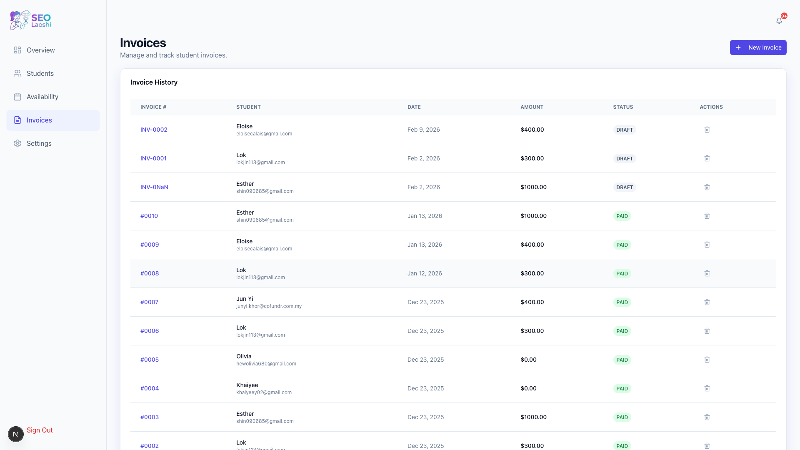The image size is (800, 450).
Task: Delete invoice INV-0002 via trash icon
Action: point(707,130)
